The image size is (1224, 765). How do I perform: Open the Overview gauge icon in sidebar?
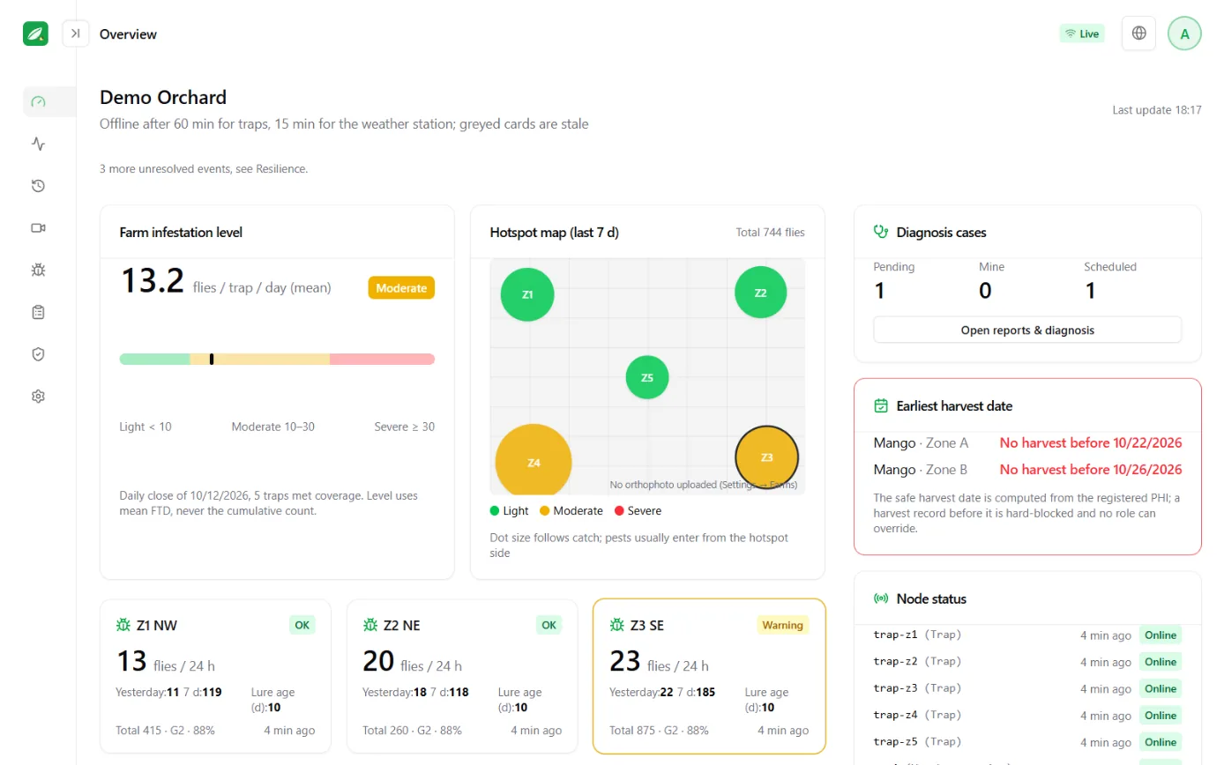coord(38,101)
